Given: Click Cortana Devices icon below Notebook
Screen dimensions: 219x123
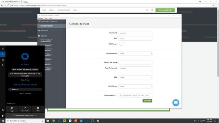Looking at the screenshot, I should (x=3, y=65).
